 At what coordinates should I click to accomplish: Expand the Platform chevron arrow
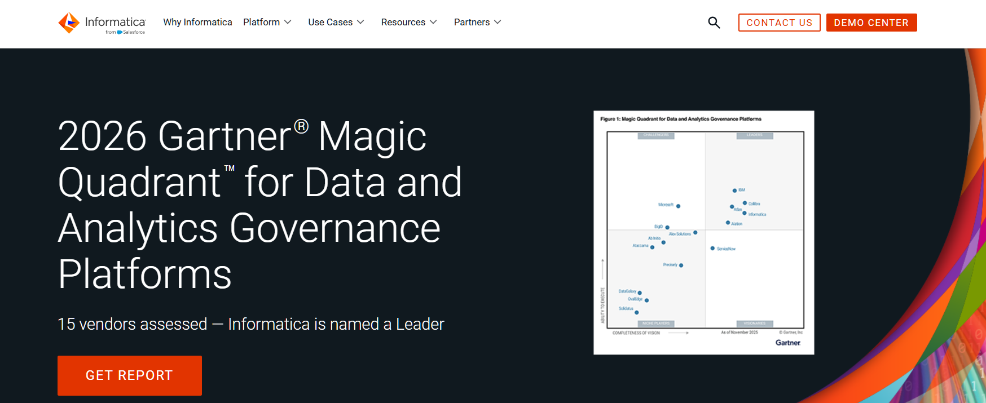point(288,22)
